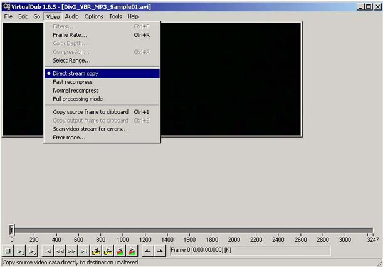
Task: Go to the previous keyframe
Action: click(x=96, y=251)
